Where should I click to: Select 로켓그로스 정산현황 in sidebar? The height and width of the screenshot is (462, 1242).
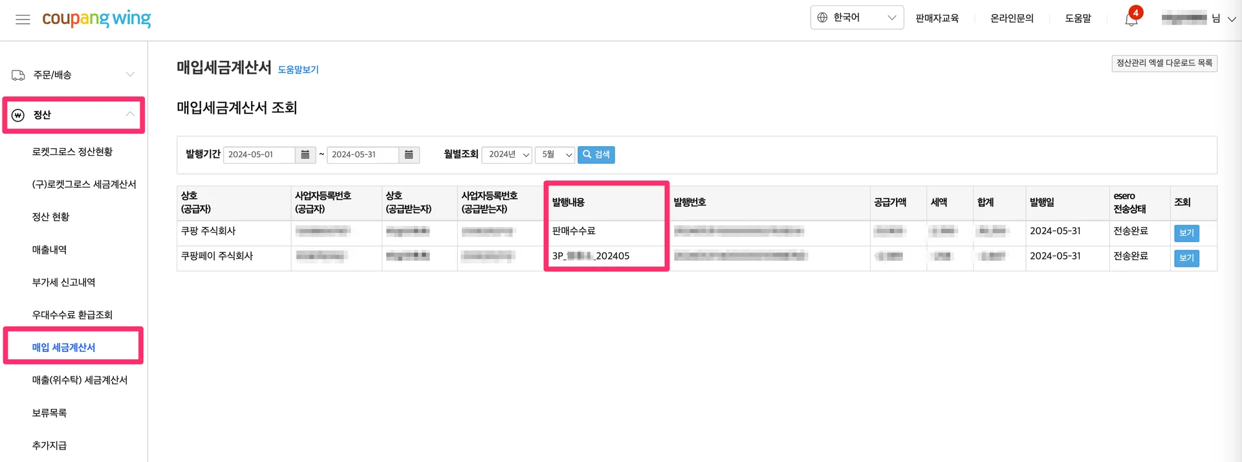(72, 151)
